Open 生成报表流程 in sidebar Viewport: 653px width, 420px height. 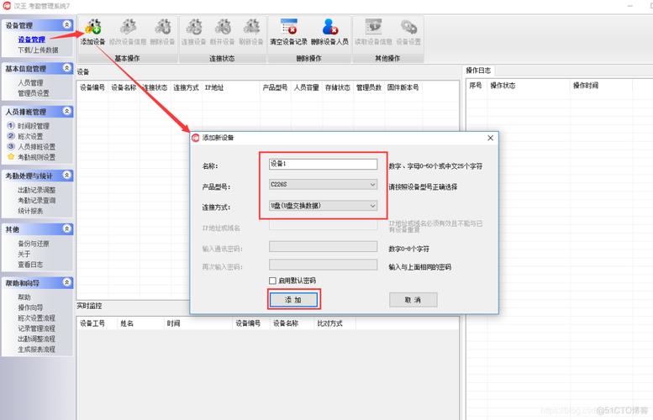click(37, 349)
